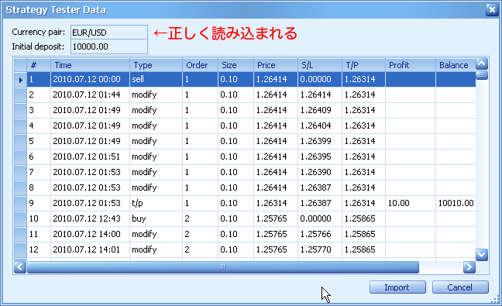Click the Balance column header
This screenshot has height=306, width=502.
[456, 65]
